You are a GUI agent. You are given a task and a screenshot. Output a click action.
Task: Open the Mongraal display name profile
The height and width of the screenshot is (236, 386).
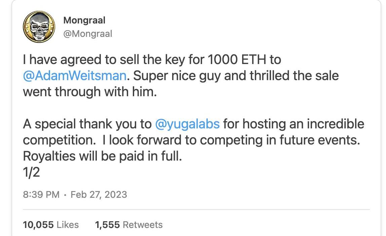84,20
